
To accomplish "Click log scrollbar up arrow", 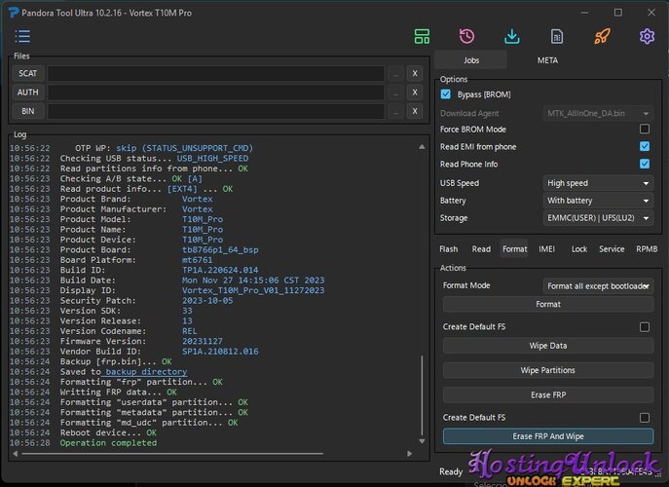I will tap(422, 147).
